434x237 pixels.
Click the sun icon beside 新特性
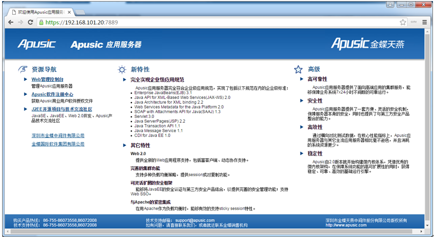pyautogui.click(x=122, y=70)
